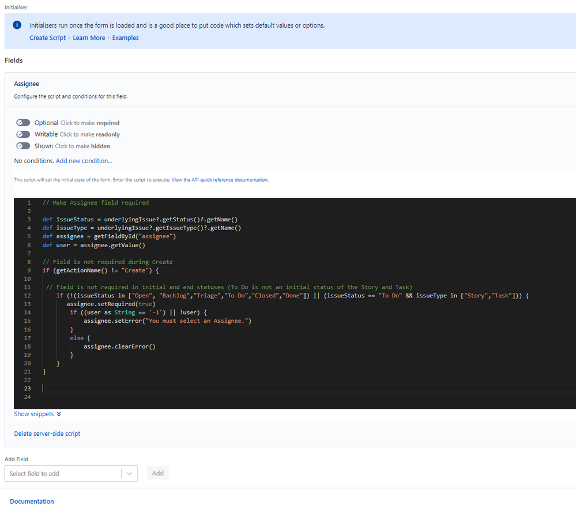Place cursor on empty line 23 in editor
The image size is (576, 509).
[x=173, y=389]
